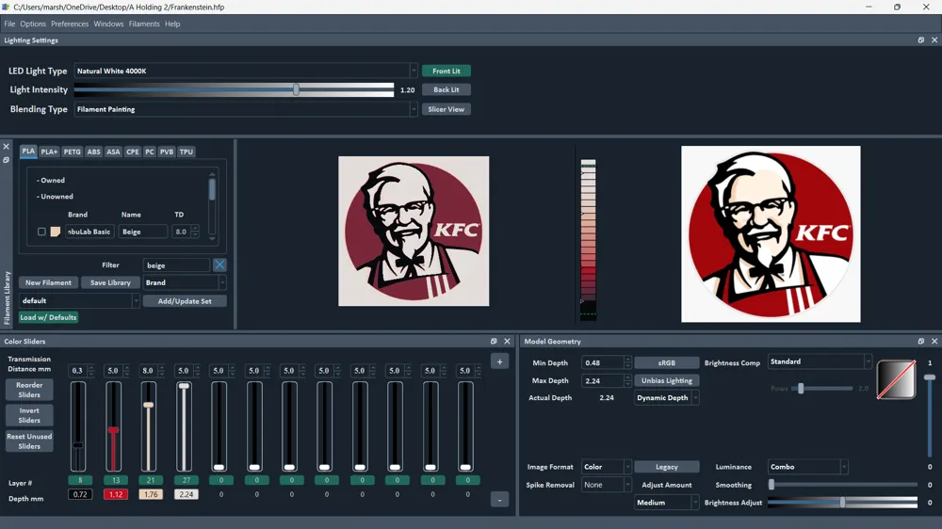Open Luminance Combo dropdown
Viewport: 942px width, 529px height.
click(808, 467)
